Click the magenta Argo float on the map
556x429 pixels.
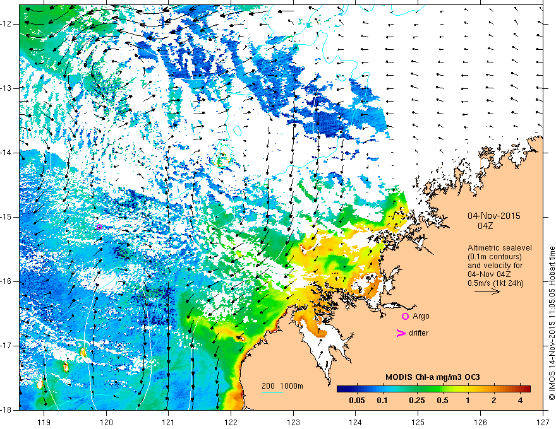pyautogui.click(x=99, y=227)
